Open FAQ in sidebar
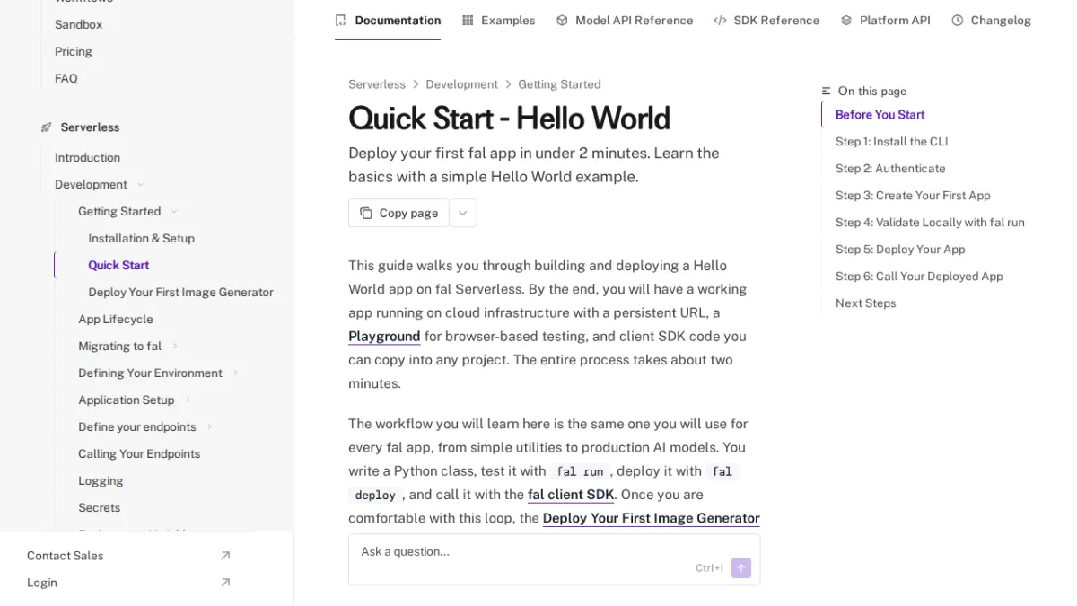This screenshot has width=1077, height=606. (66, 78)
